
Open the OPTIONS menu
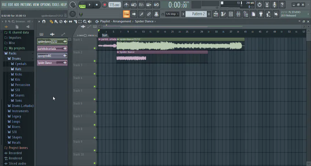(x=45, y=4)
